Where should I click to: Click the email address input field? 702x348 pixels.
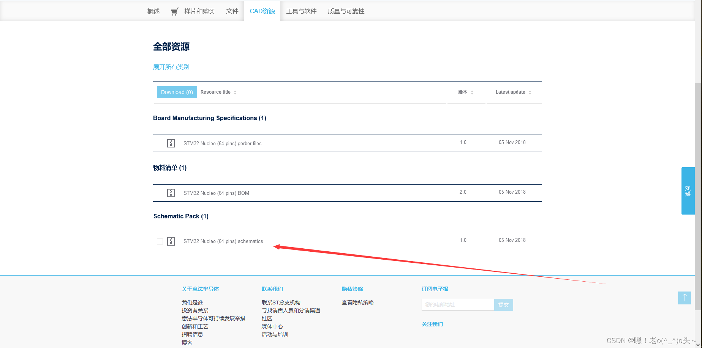point(458,305)
